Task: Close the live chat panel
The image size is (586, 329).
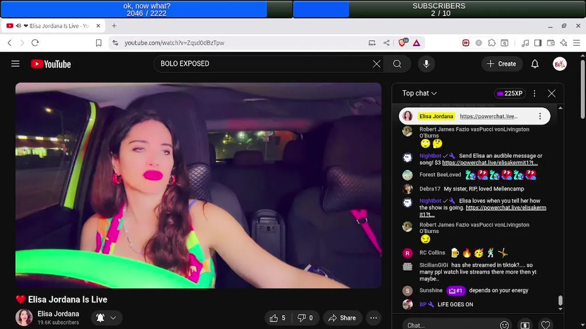Action: 552,93
